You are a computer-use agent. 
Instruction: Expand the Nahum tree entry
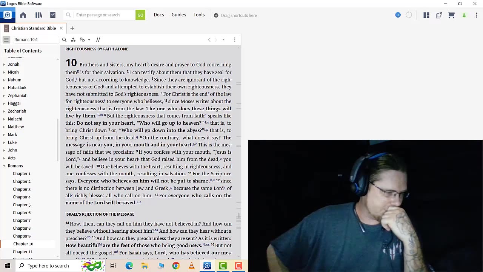point(4,80)
